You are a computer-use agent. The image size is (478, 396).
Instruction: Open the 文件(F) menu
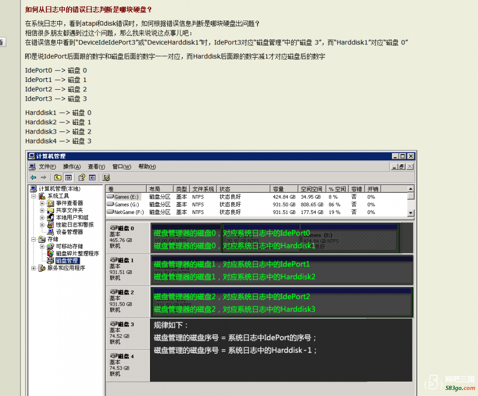click(47, 167)
